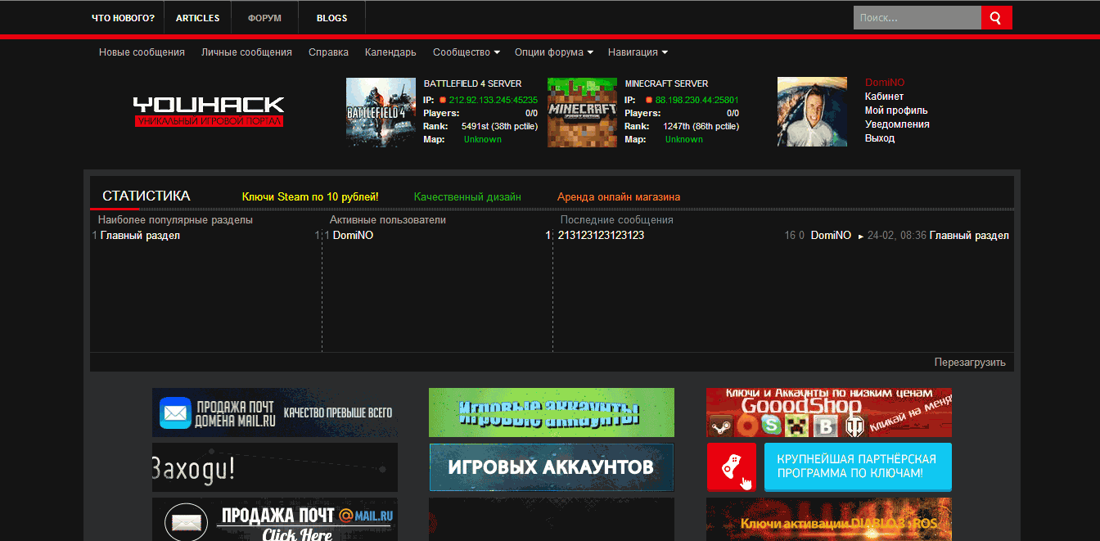Image resolution: width=1100 pixels, height=541 pixels.
Task: Click the red DomiNO username by the avatar
Action: click(885, 83)
